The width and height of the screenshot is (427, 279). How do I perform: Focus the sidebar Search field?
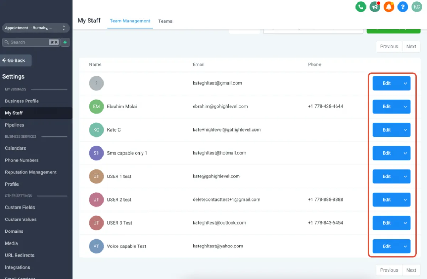pos(31,42)
